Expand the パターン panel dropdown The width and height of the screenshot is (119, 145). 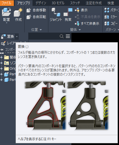[118, 30]
